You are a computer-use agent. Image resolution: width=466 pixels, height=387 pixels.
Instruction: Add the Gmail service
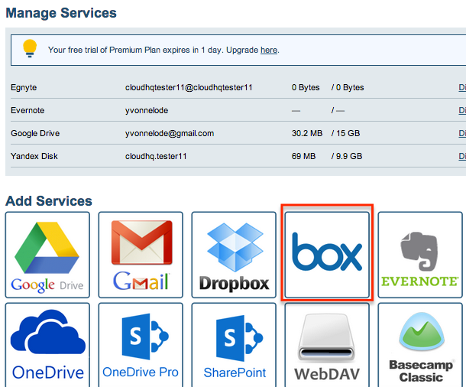point(141,255)
